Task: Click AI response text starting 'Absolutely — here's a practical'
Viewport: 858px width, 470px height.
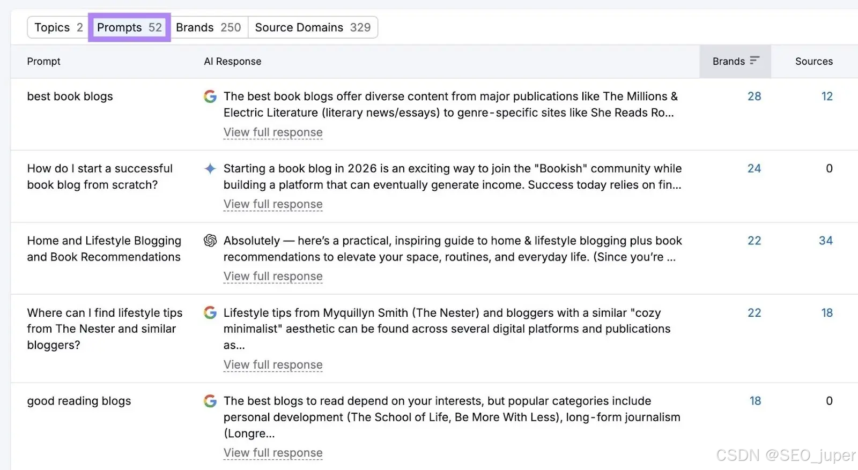Action: pos(453,249)
